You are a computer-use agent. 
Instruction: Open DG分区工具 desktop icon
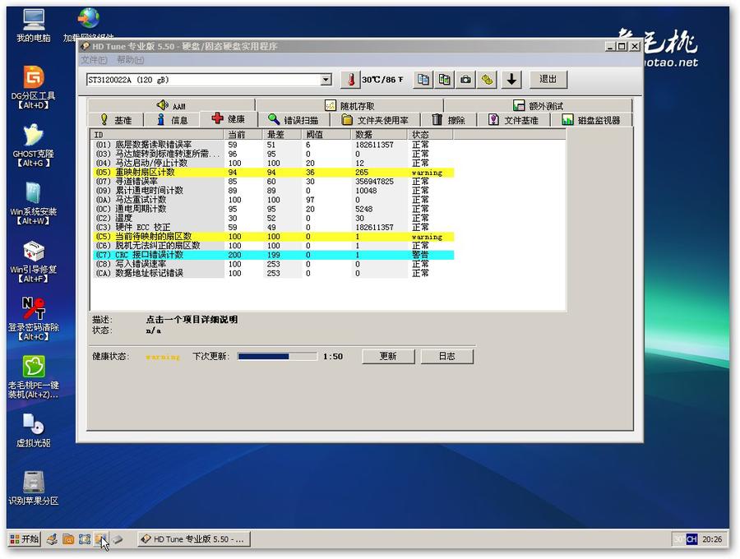(34, 87)
